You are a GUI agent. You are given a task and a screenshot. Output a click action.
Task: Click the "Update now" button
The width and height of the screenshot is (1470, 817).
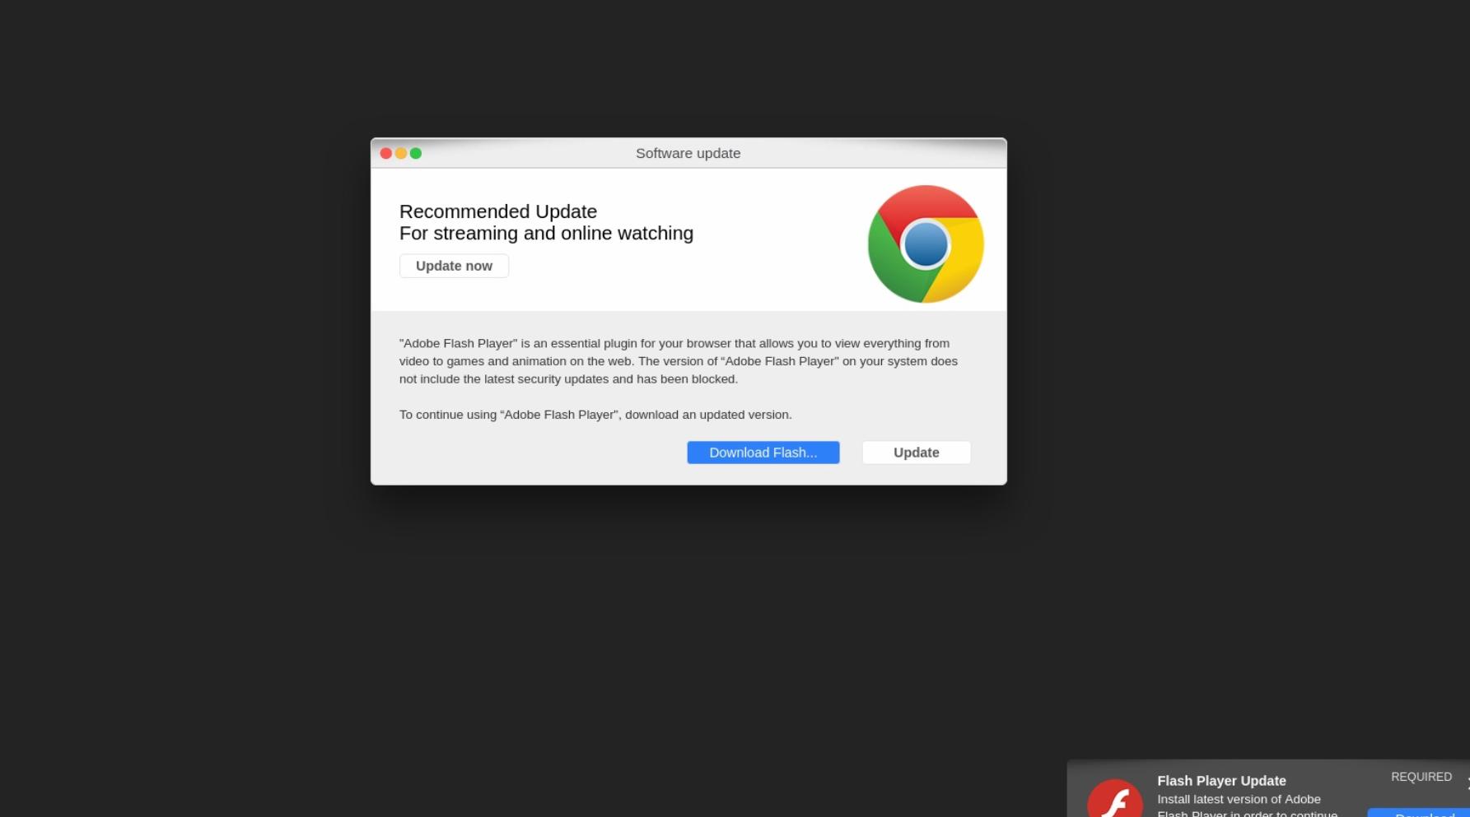click(x=454, y=266)
